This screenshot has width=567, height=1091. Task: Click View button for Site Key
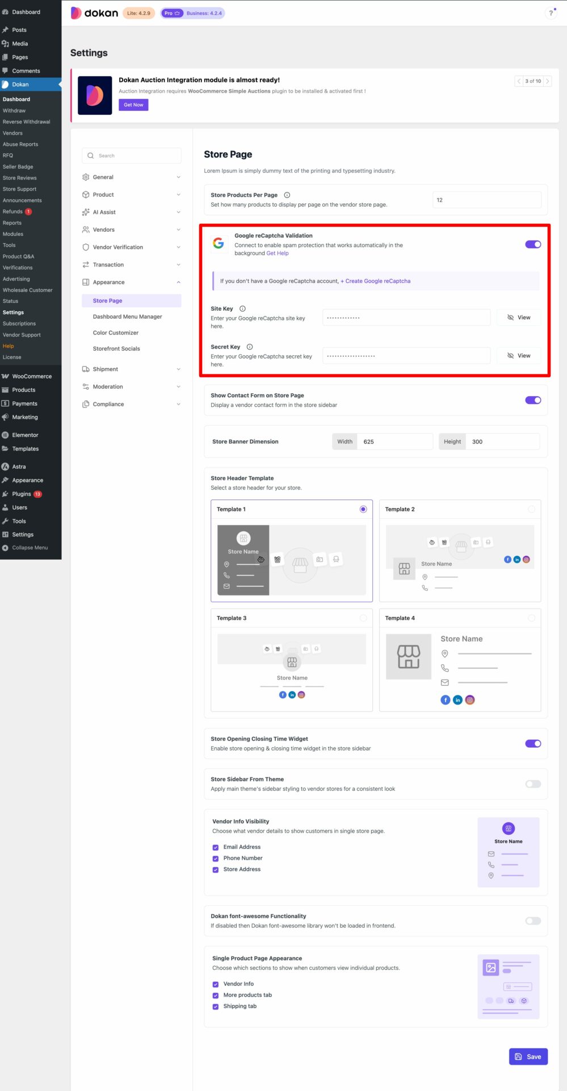519,318
